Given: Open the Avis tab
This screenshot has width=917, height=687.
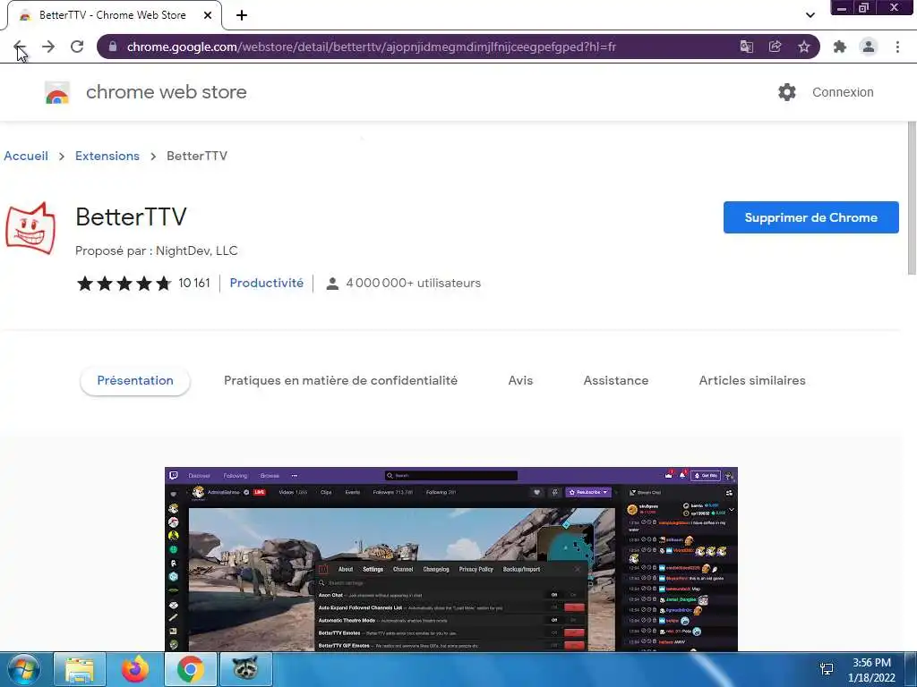Looking at the screenshot, I should coord(520,380).
